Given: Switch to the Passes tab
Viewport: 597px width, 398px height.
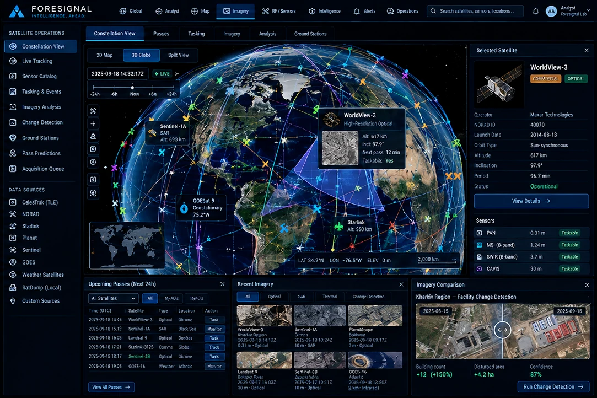Looking at the screenshot, I should [x=161, y=34].
